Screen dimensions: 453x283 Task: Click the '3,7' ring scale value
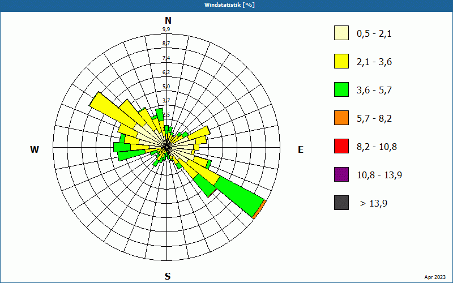(166, 101)
